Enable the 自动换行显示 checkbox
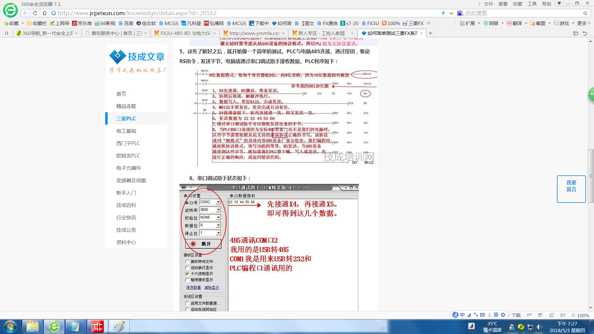 pos(187,268)
